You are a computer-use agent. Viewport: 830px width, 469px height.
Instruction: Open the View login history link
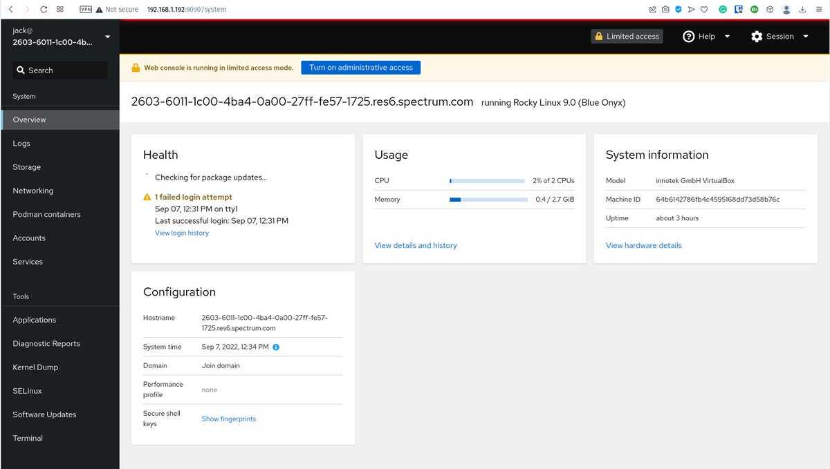pyautogui.click(x=181, y=233)
